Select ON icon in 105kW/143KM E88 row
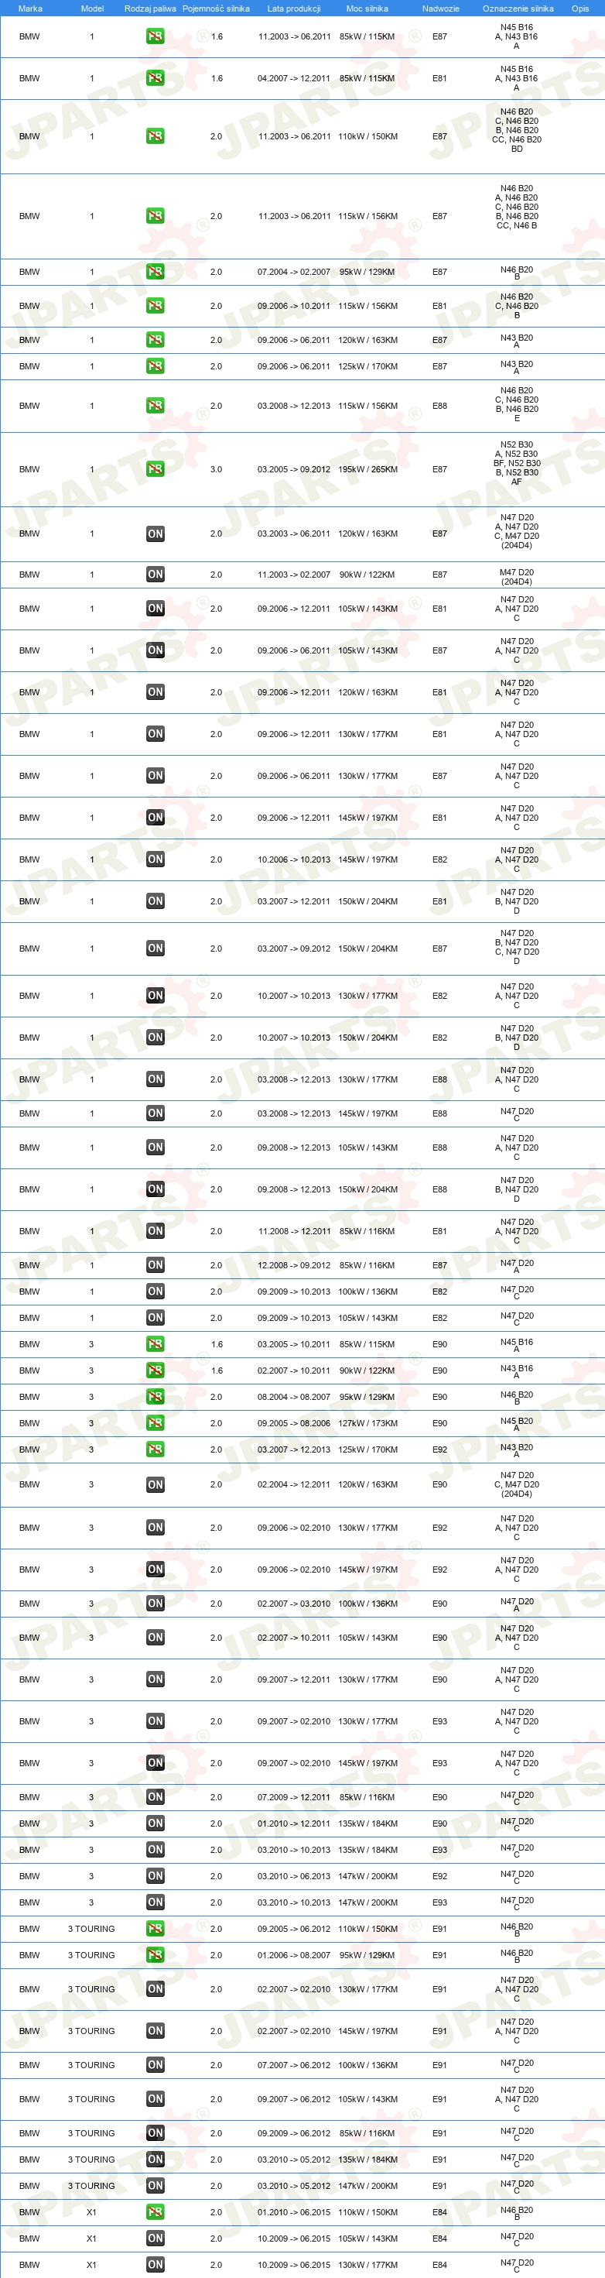 pyautogui.click(x=156, y=1148)
